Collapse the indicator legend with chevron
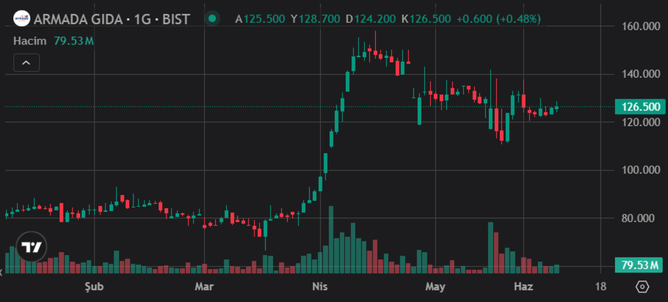 26,63
